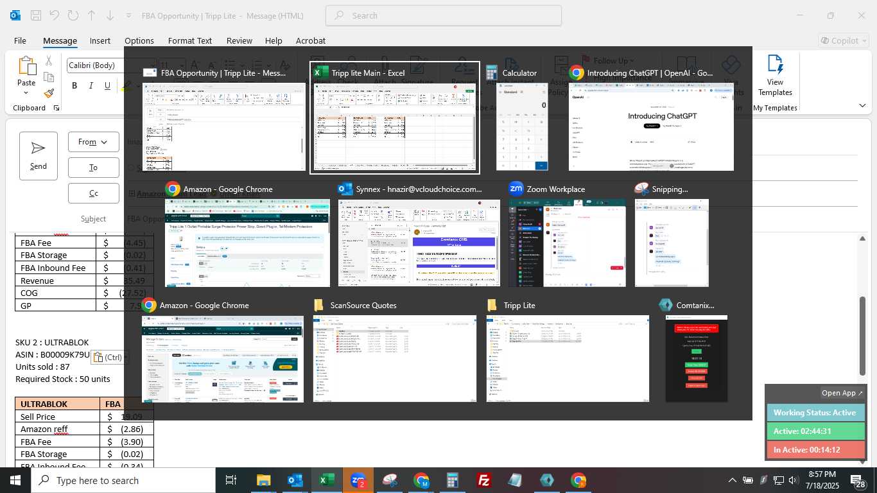Collapse the ribbon using the chevron
The image size is (877, 493).
click(x=862, y=105)
